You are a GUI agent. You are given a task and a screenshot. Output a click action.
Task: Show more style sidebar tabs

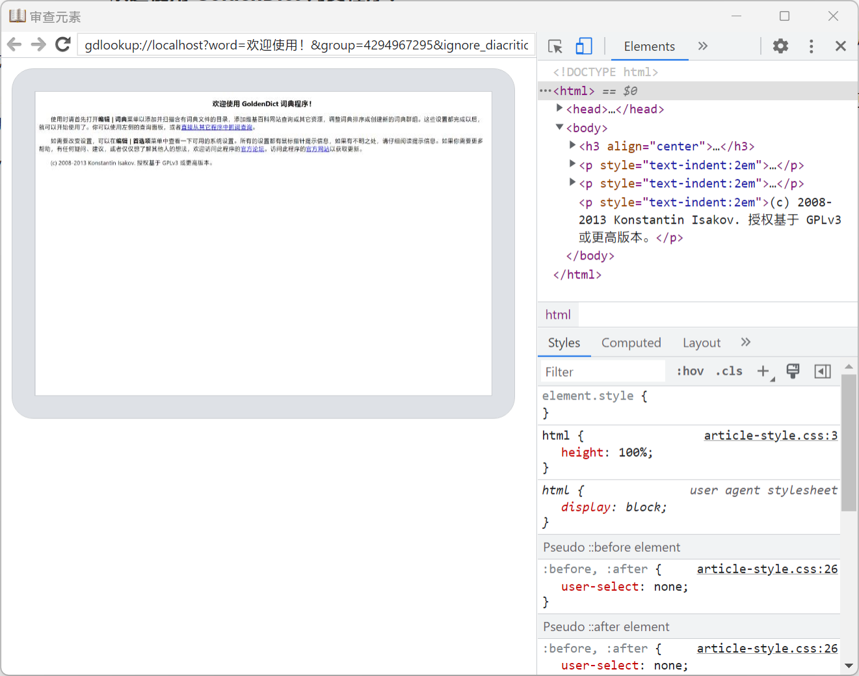coord(745,342)
